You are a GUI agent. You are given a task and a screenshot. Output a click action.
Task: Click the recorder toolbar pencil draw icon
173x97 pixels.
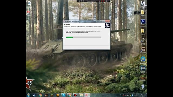coord(99,1)
